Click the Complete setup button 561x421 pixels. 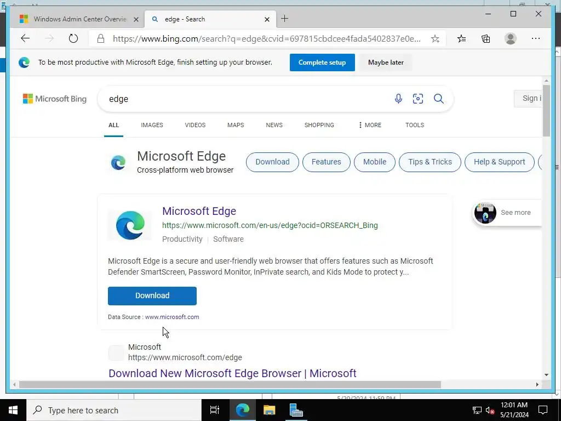(x=322, y=62)
